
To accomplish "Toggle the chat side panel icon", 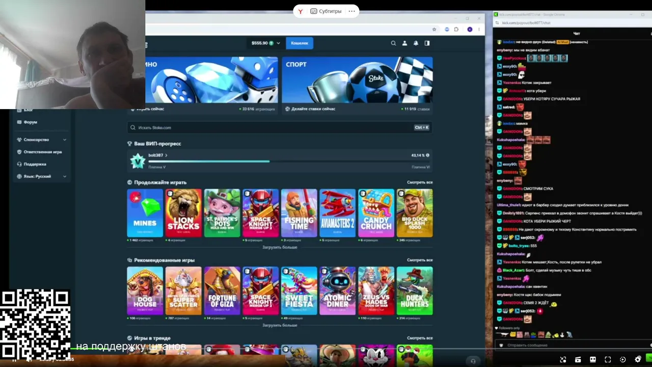I will [x=427, y=43].
